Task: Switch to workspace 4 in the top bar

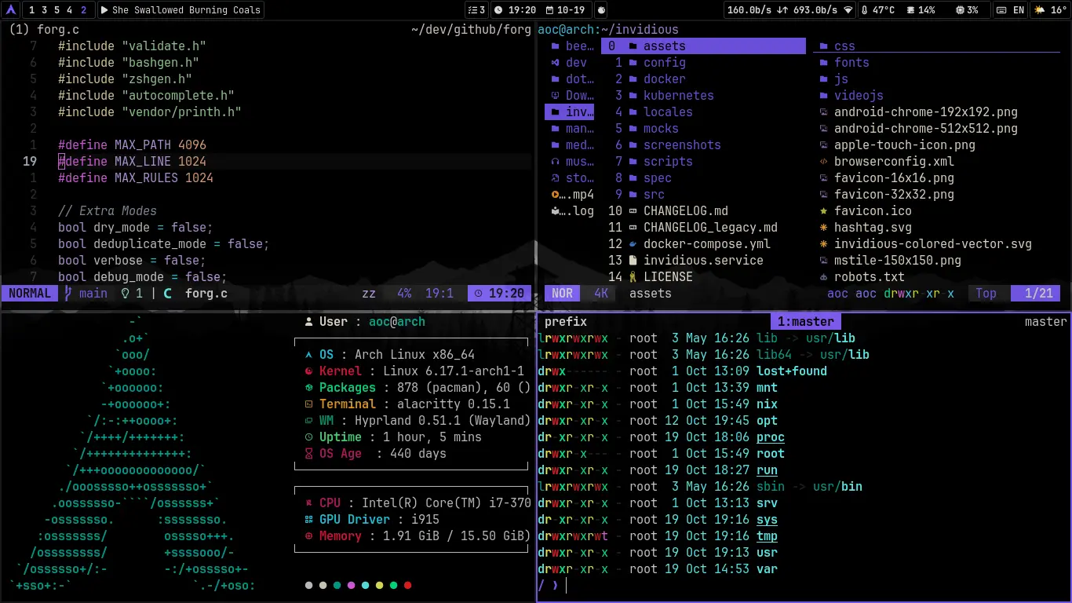Action: click(x=70, y=10)
